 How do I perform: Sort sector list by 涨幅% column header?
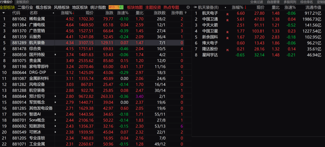(x=67, y=13)
